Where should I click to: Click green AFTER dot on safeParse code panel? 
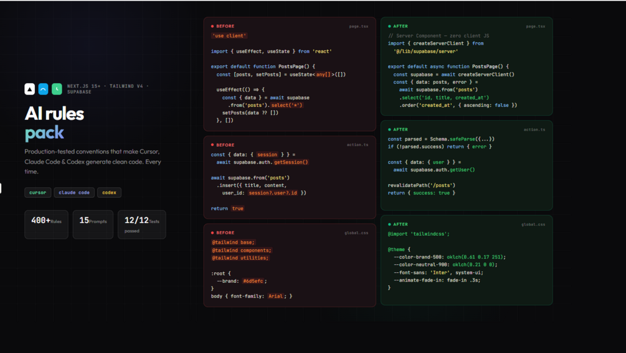(389, 129)
